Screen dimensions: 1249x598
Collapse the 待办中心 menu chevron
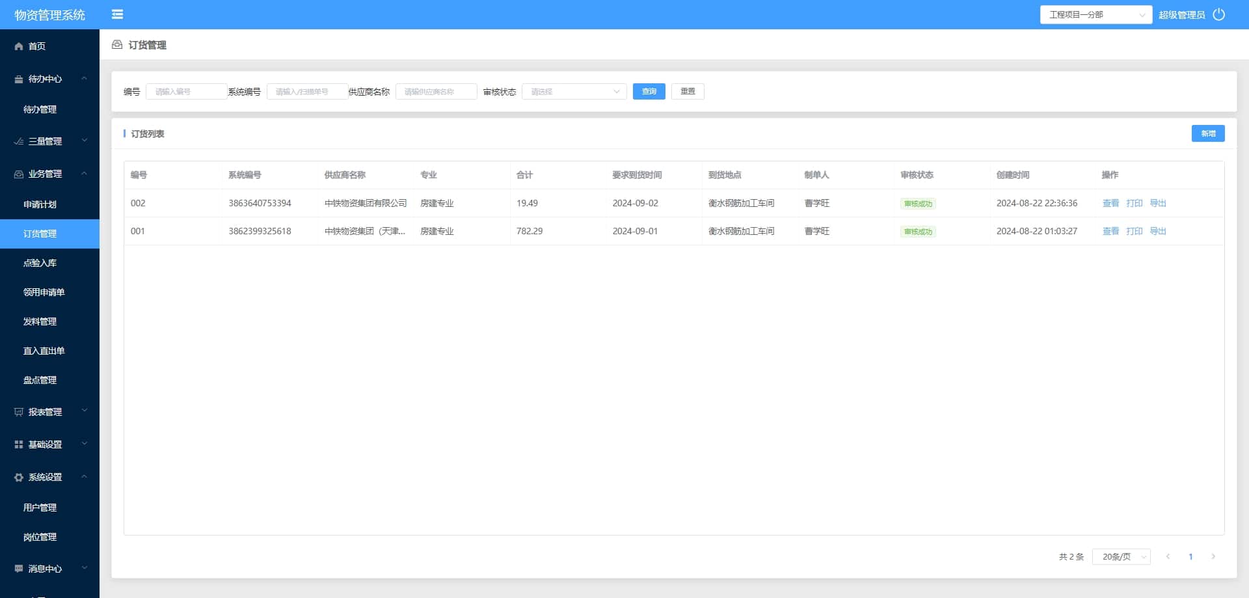(x=84, y=79)
